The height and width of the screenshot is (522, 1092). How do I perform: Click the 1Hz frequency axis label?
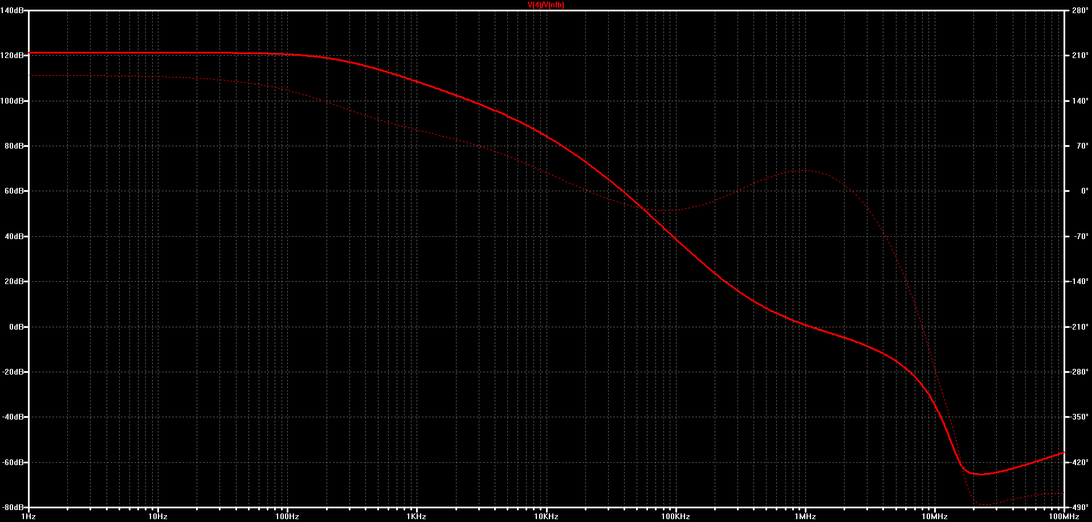pos(28,517)
